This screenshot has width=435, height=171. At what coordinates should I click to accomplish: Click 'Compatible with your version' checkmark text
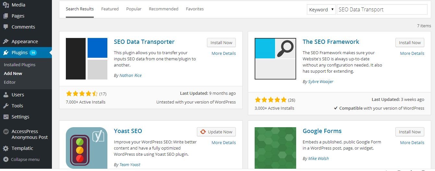[x=379, y=108]
